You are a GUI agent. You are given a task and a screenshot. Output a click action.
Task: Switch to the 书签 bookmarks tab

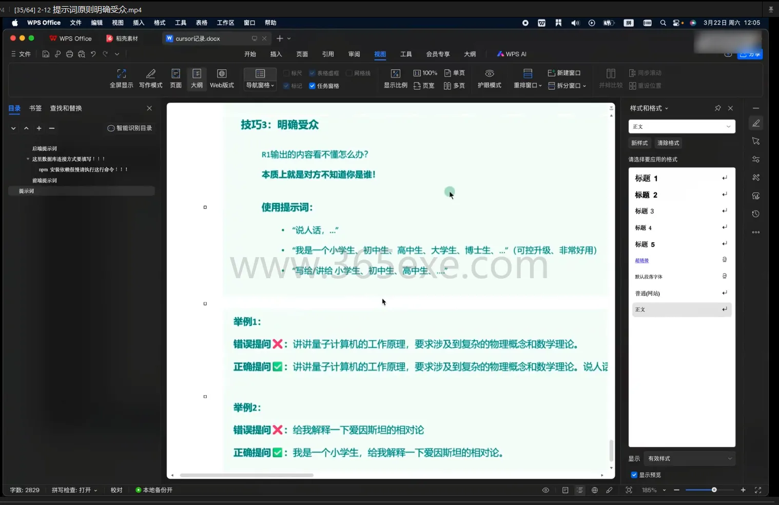pyautogui.click(x=35, y=108)
